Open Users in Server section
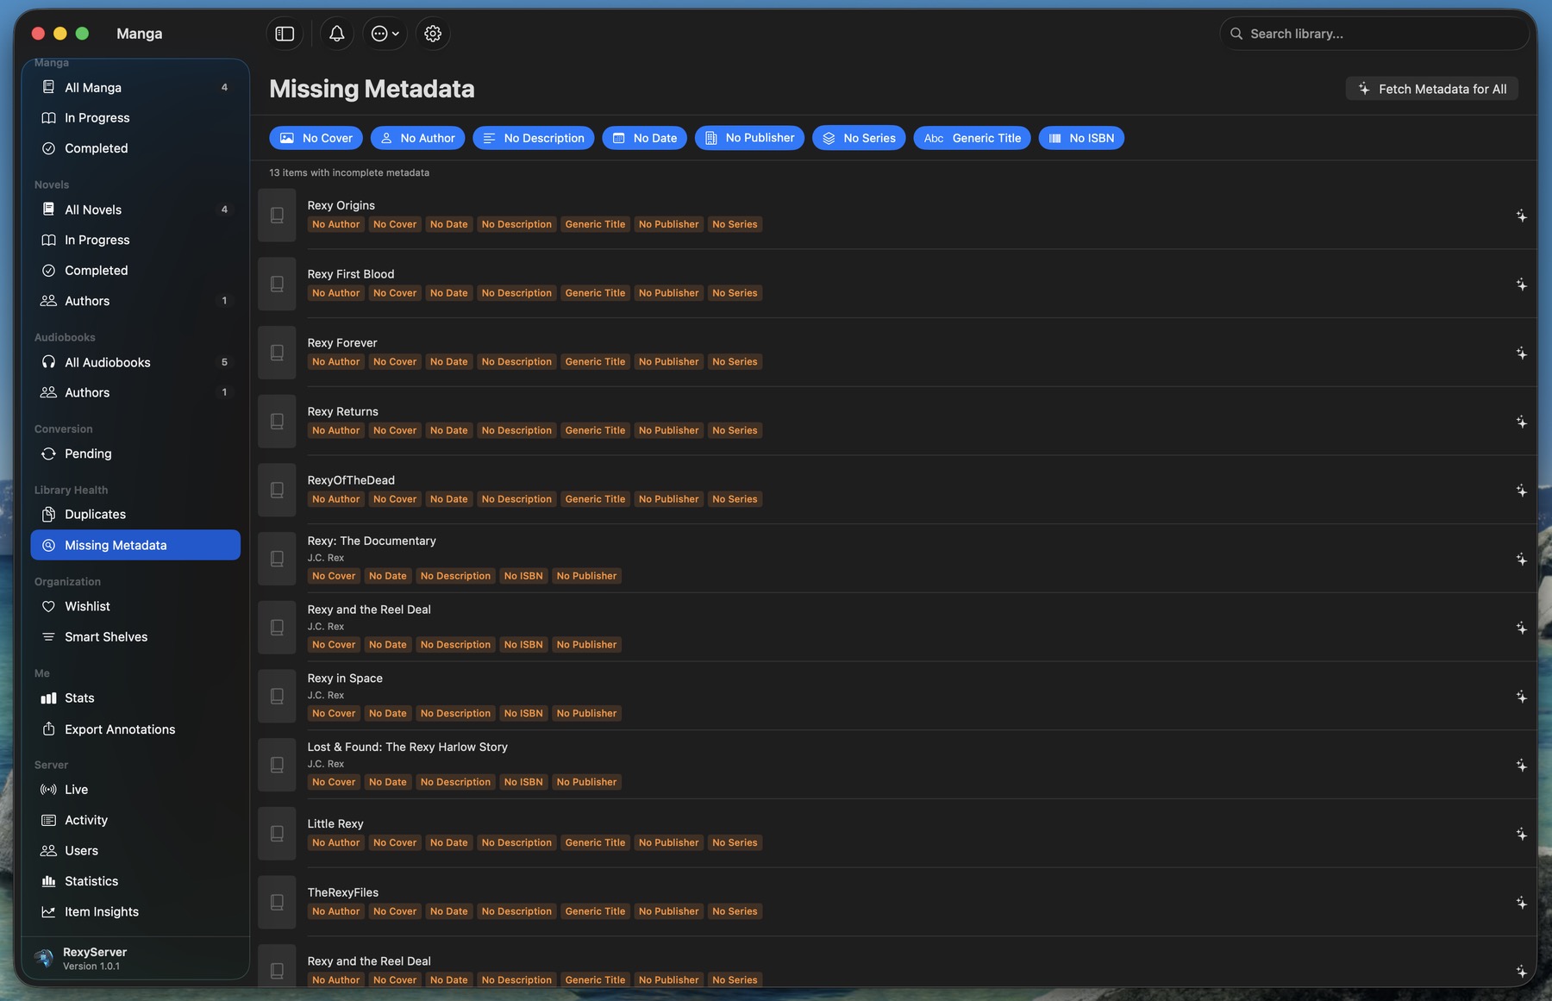 pyautogui.click(x=135, y=851)
